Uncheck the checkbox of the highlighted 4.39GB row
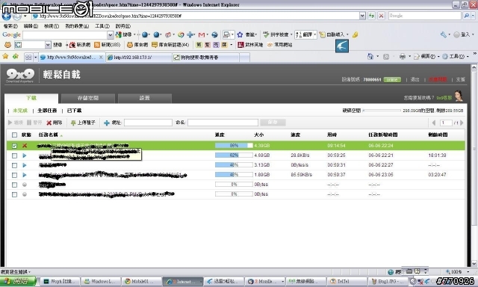This screenshot has height=287, width=478. click(14, 146)
